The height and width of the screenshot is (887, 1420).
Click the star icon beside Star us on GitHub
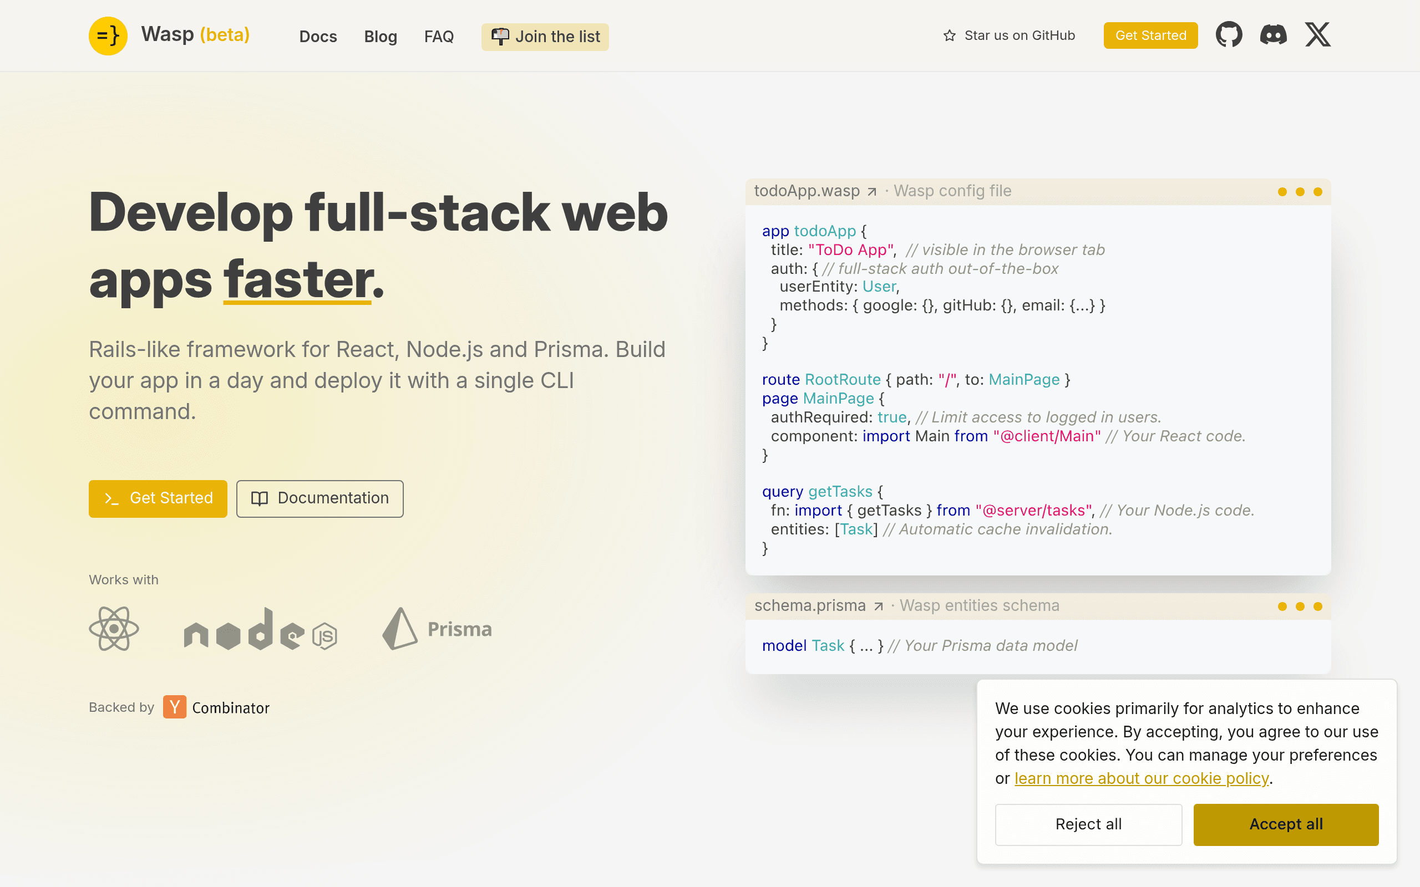(950, 36)
